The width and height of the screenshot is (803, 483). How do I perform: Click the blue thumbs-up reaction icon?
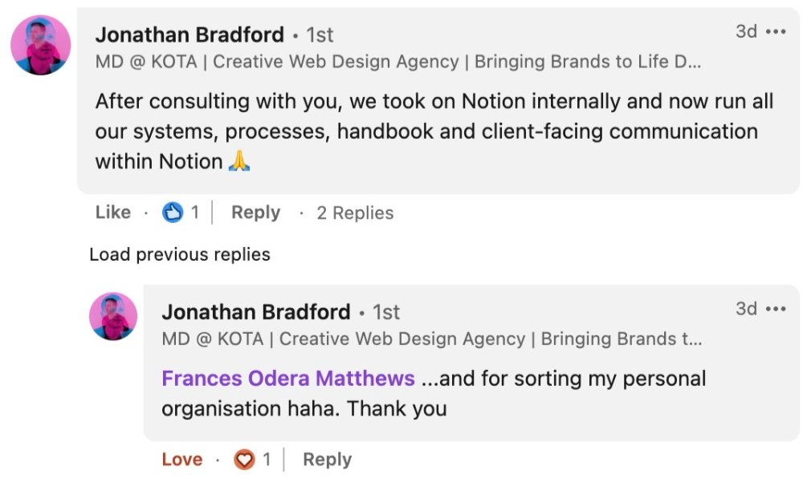[173, 213]
